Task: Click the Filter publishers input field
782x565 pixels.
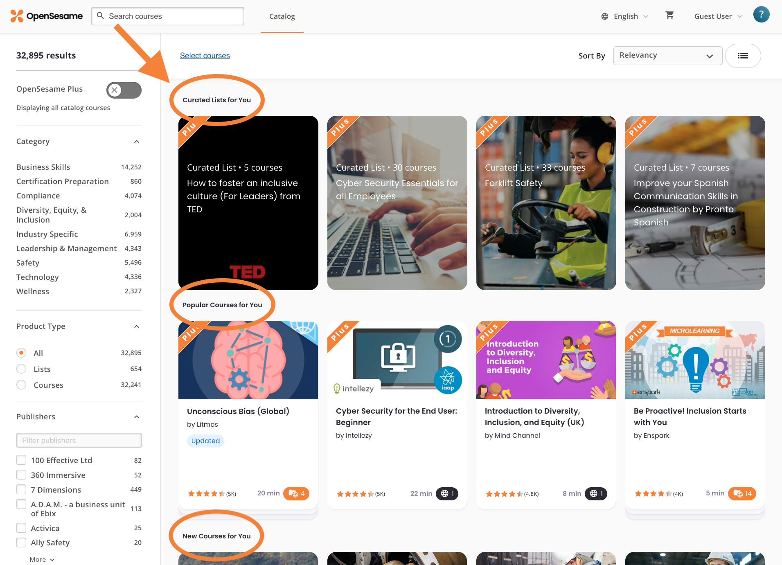Action: click(x=79, y=440)
